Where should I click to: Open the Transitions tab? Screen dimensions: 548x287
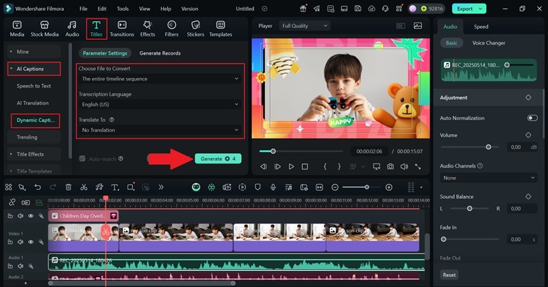(x=122, y=29)
